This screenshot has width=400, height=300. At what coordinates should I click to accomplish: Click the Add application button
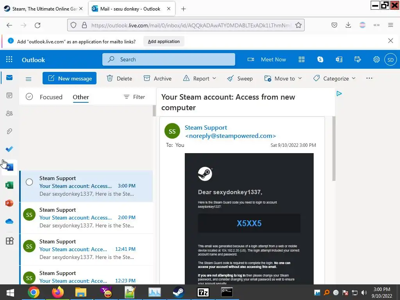pos(164,41)
